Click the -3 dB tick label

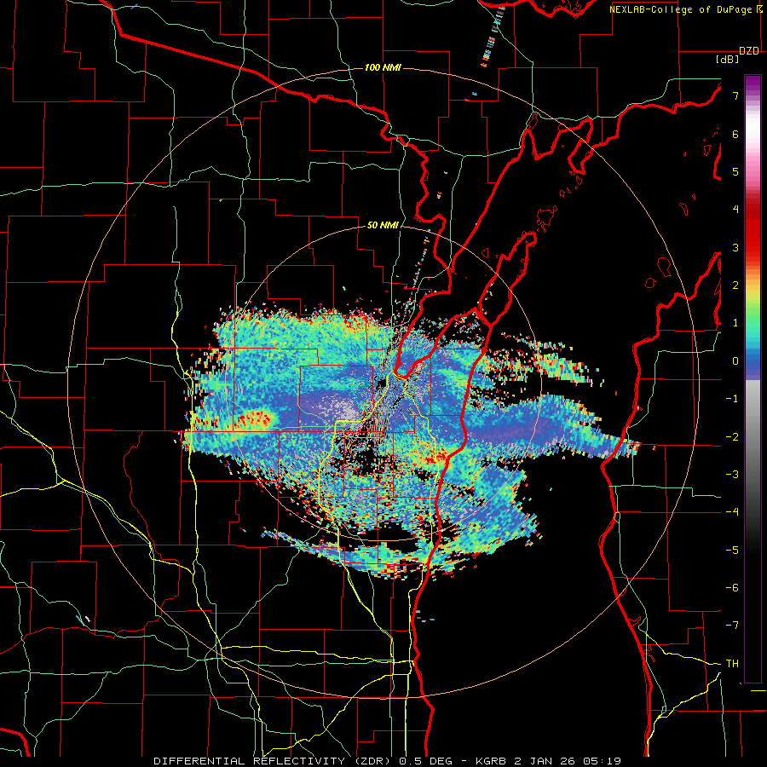(x=732, y=475)
